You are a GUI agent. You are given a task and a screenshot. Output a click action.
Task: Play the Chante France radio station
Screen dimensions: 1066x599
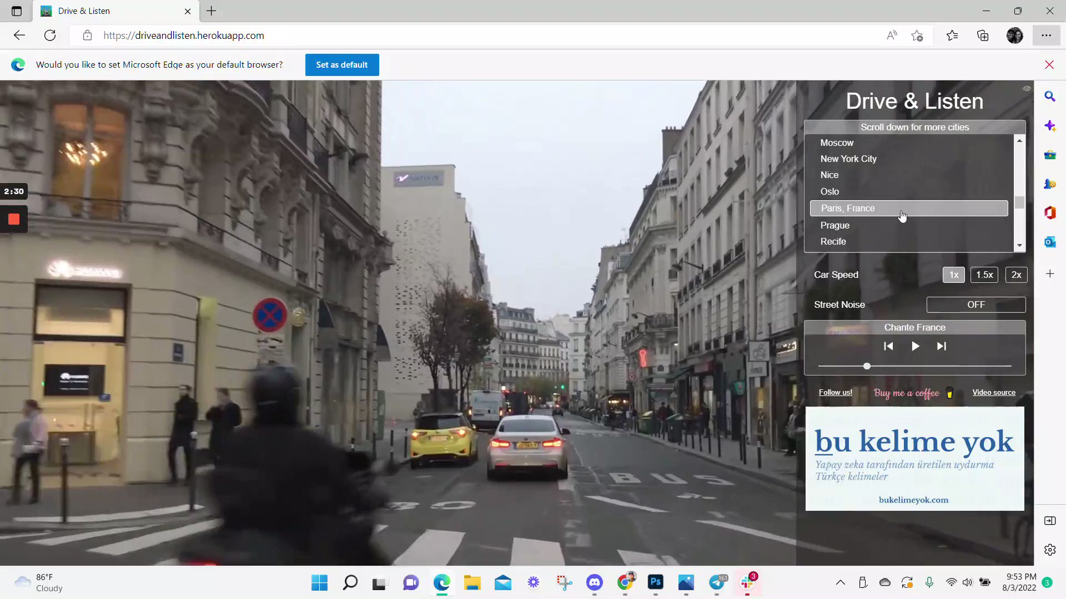[915, 346]
